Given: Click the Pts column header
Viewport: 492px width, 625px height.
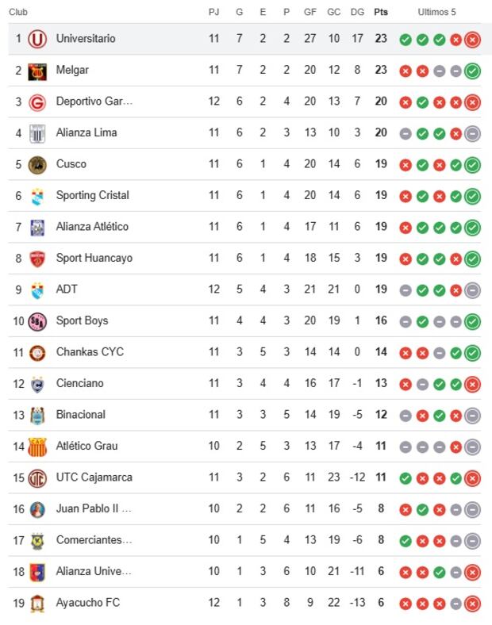Looking at the screenshot, I should pyautogui.click(x=381, y=13).
